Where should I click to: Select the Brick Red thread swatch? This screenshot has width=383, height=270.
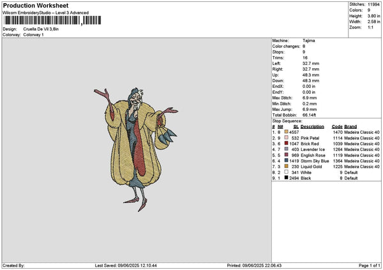287,143
